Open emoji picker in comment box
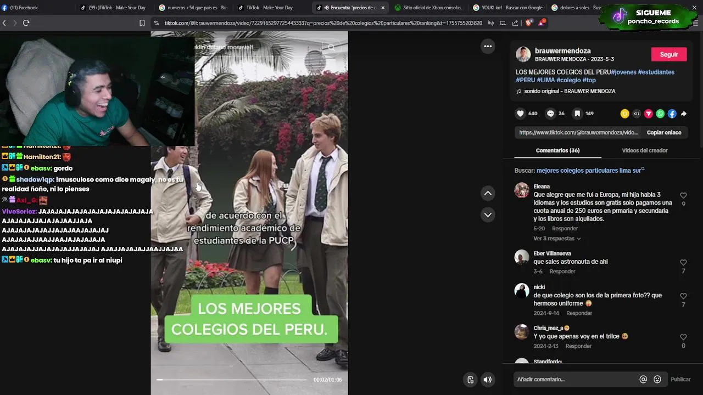The width and height of the screenshot is (703, 395). click(657, 379)
